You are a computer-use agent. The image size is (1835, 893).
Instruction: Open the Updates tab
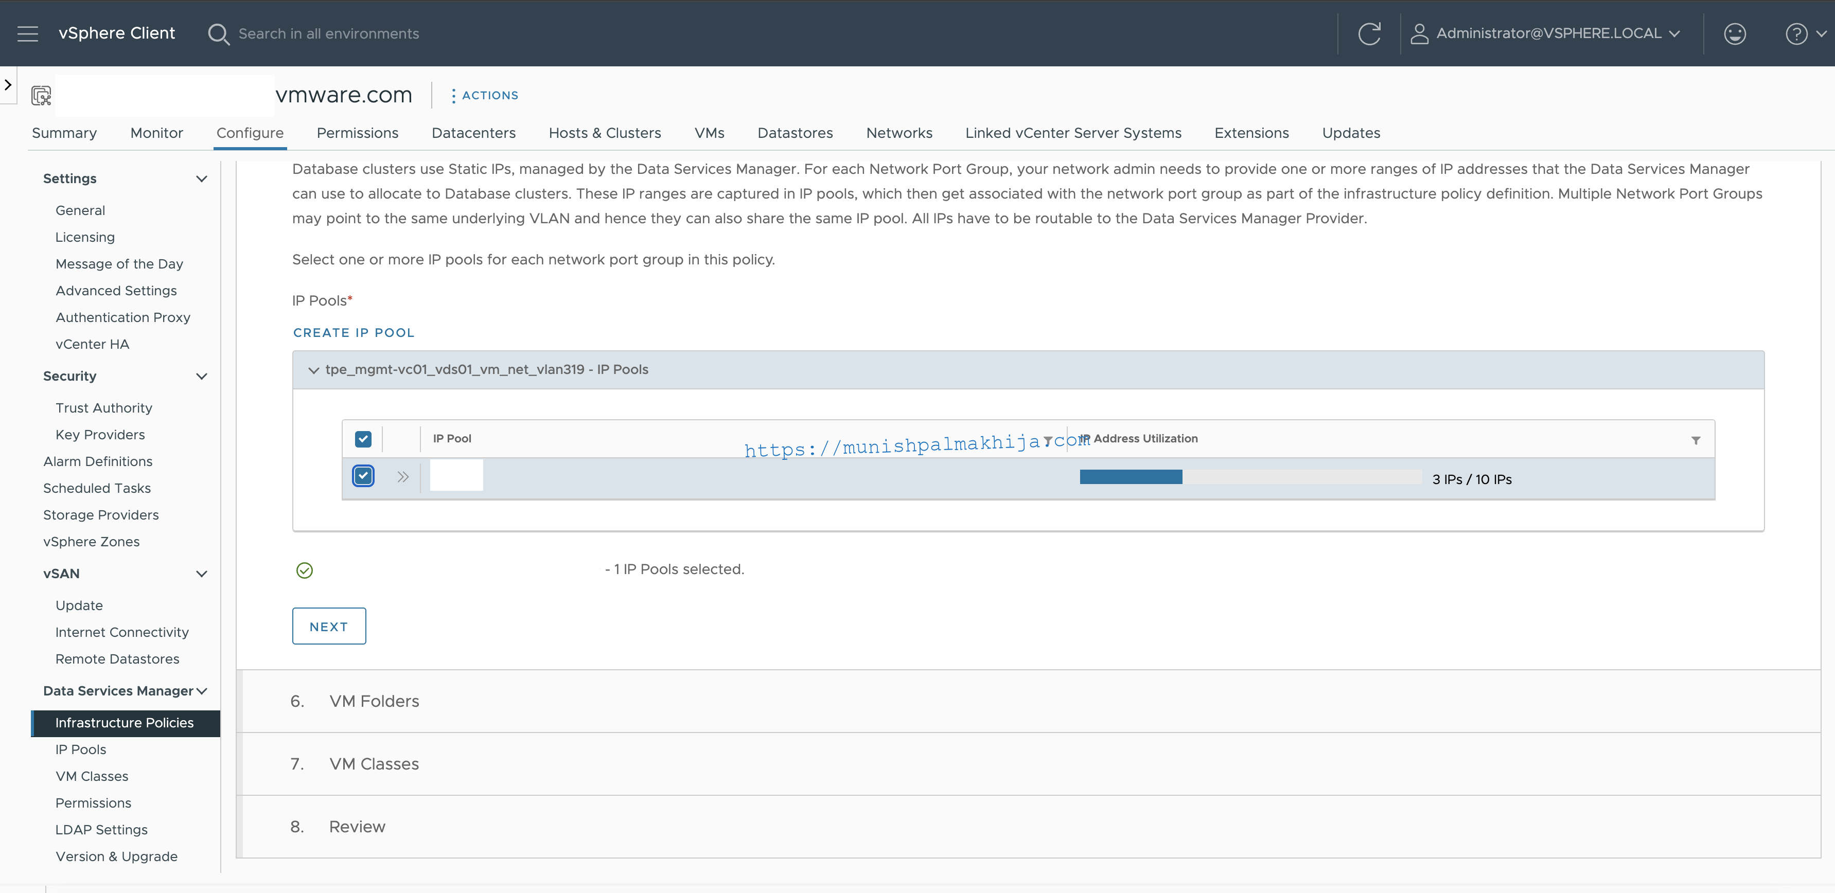[1351, 133]
